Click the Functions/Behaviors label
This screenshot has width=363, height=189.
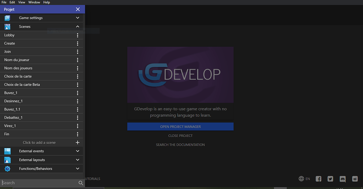[x=36, y=169]
